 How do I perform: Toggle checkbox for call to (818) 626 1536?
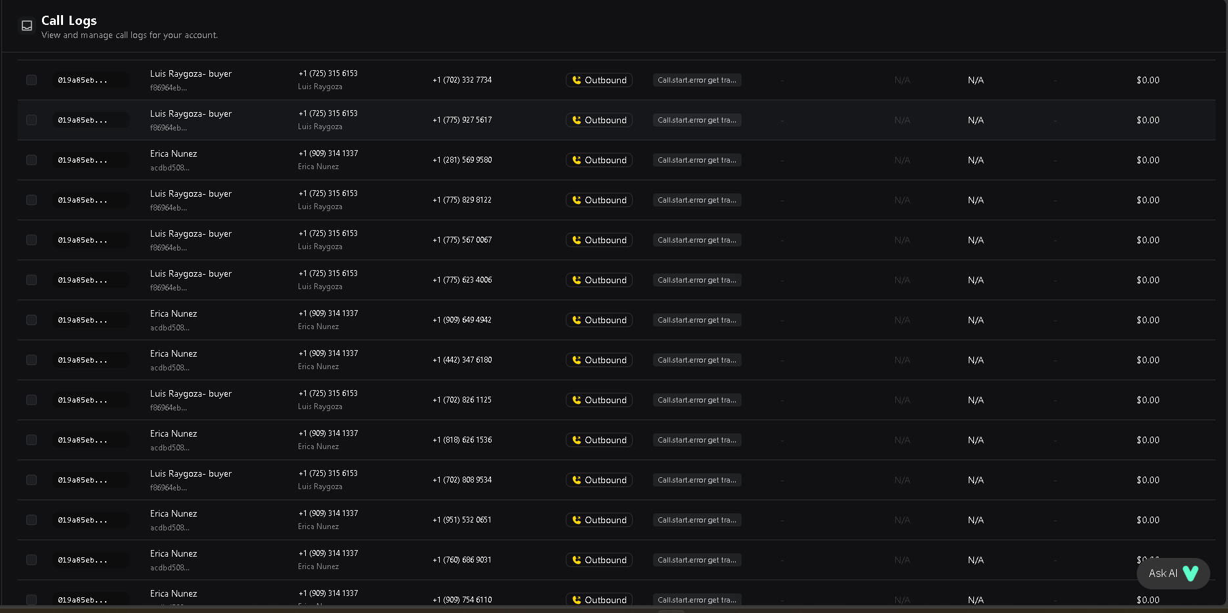pos(32,440)
